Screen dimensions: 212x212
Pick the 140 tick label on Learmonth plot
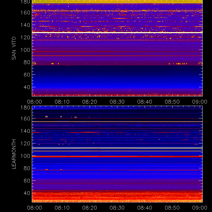tap(25, 131)
